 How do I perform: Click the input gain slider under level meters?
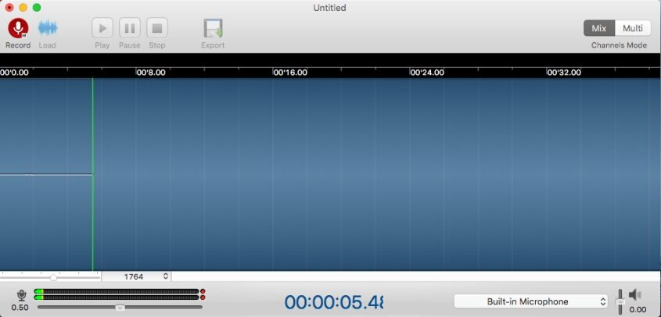[120, 308]
